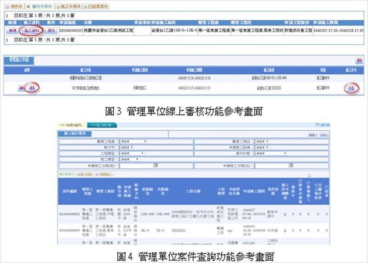This screenshot has width=368, height=263.
Task: Click the refresh icon at top right of statistics window
Action: [318, 124]
